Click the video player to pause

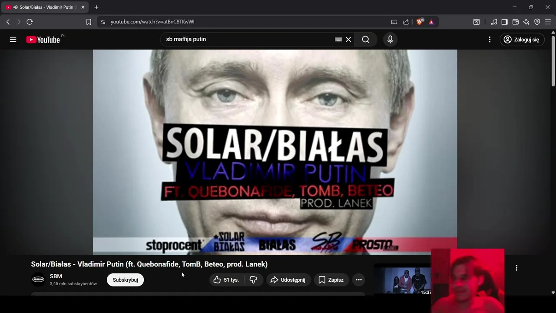(x=275, y=152)
